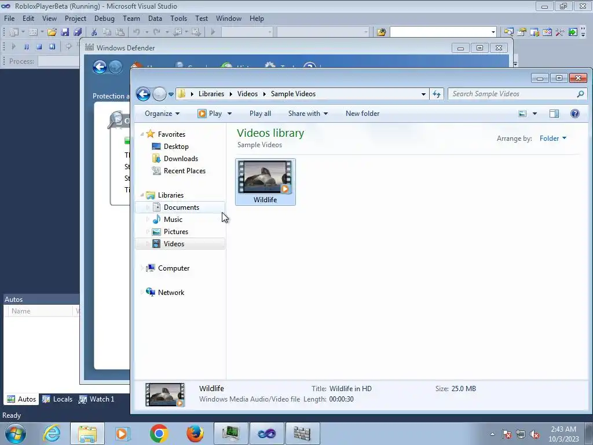
Task: Click the Stop Debugging square icon
Action: pos(39,46)
